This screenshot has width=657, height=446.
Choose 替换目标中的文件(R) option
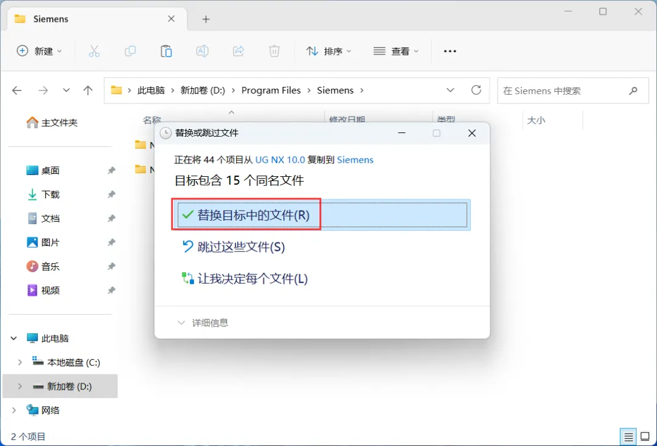[322, 215]
